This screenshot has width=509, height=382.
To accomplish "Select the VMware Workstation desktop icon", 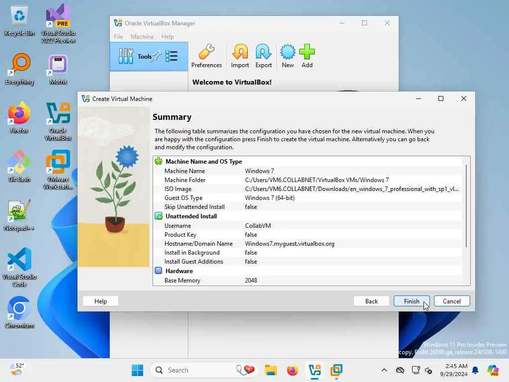I will 58,170.
